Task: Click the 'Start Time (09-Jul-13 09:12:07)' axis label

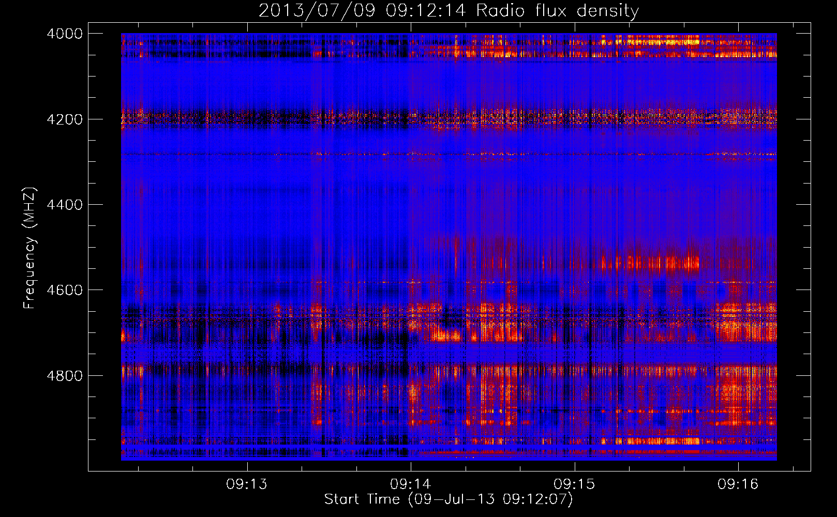Action: coord(449,499)
